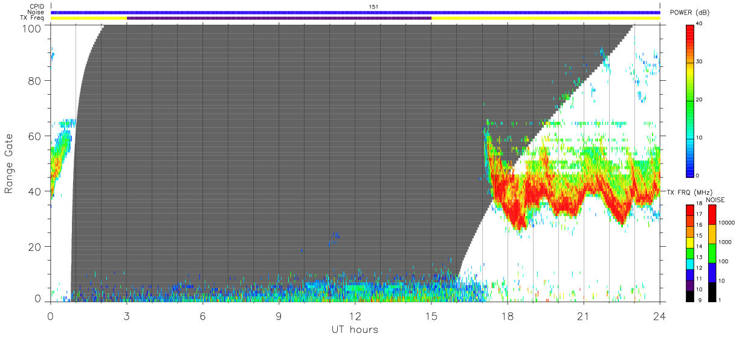742x342 pixels.
Task: Click the TX Freq label
Action: click(31, 18)
